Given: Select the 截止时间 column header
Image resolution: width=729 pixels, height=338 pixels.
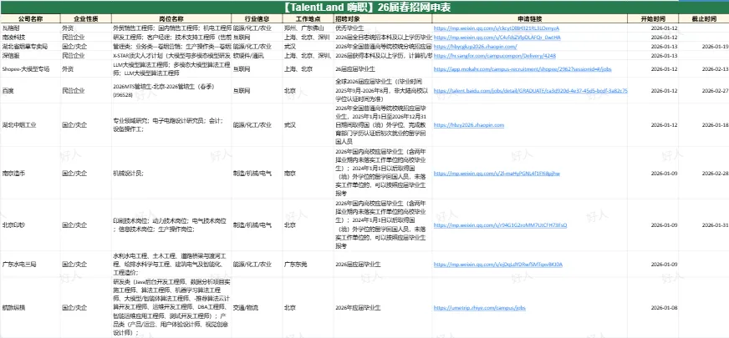Looking at the screenshot, I should (703, 18).
